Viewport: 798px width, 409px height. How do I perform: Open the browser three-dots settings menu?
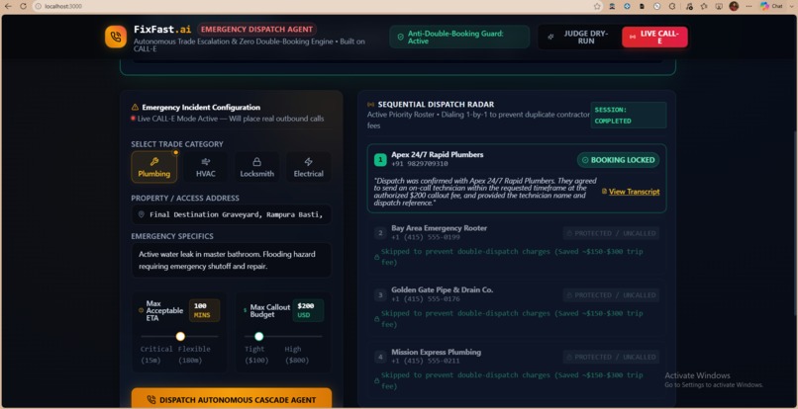pos(748,6)
